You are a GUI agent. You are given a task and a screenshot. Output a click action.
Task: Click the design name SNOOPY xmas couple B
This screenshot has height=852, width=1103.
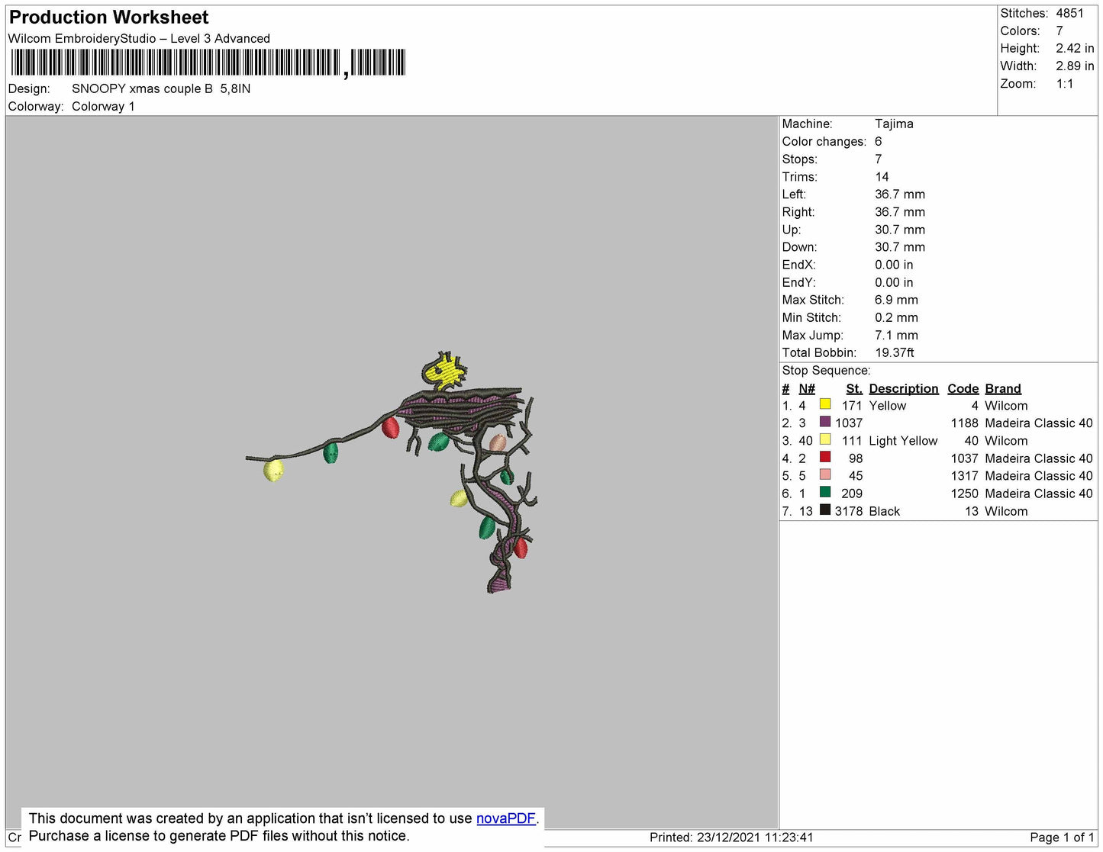point(142,88)
